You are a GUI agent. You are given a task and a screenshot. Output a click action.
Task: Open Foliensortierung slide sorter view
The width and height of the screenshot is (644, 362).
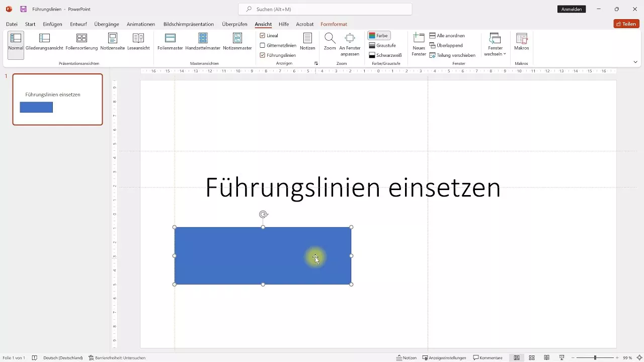(82, 42)
